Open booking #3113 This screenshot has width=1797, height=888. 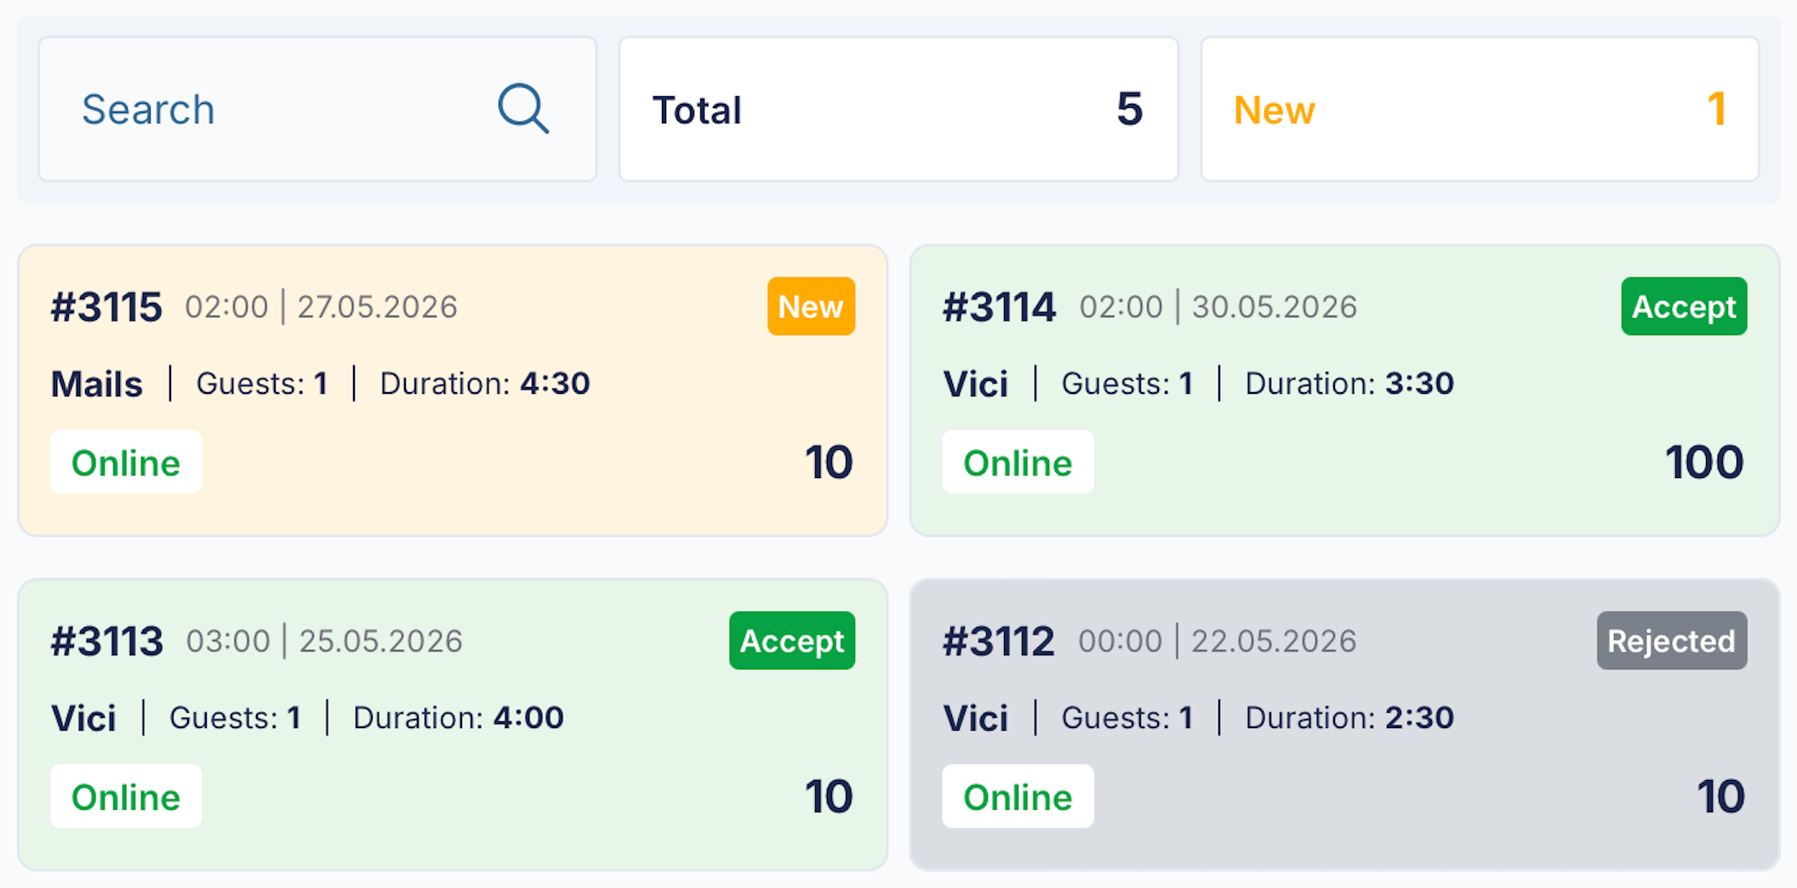tap(453, 725)
